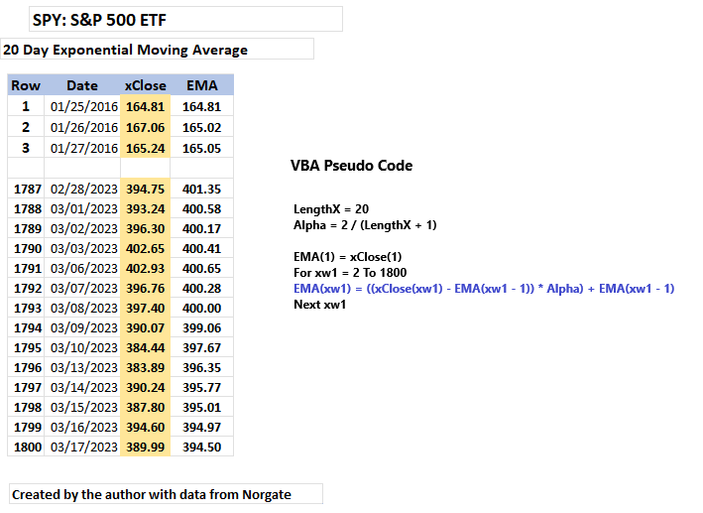Image resolution: width=703 pixels, height=513 pixels.
Task: Select xClose cell showing 402.65
Action: pyautogui.click(x=146, y=249)
